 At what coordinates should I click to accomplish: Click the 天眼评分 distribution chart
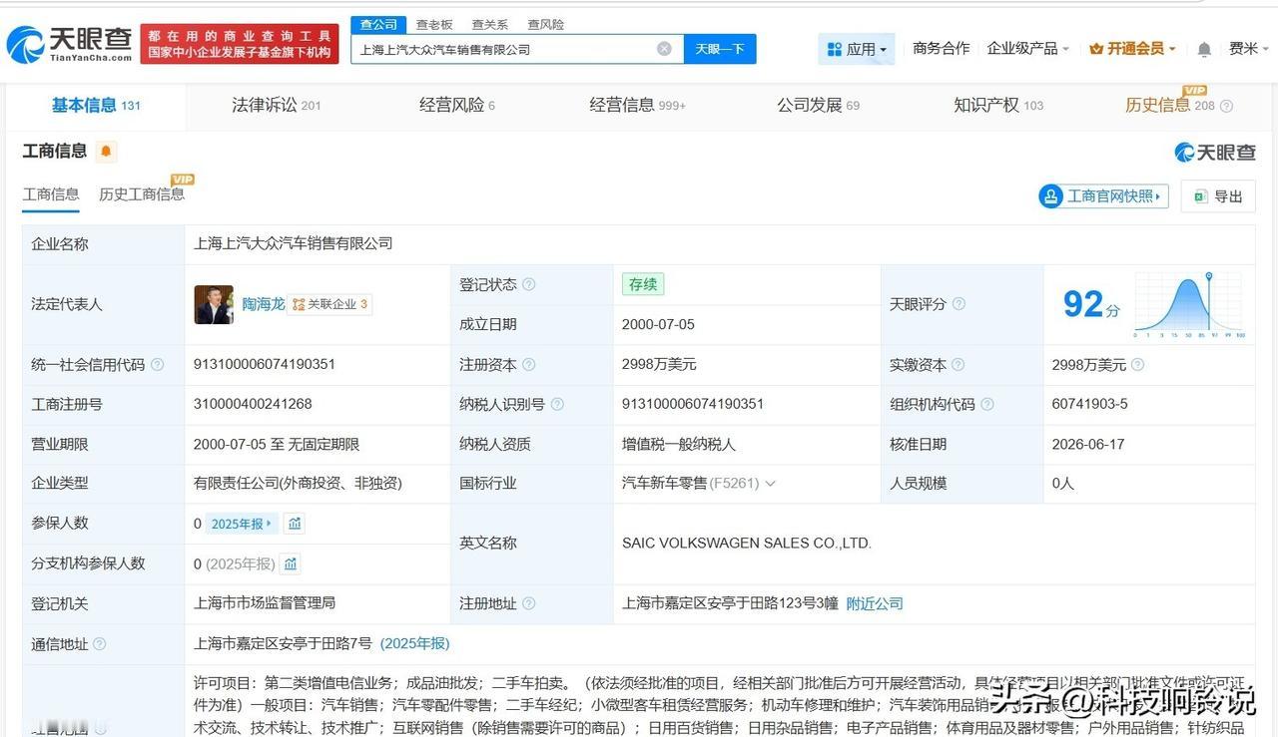[x=1188, y=304]
